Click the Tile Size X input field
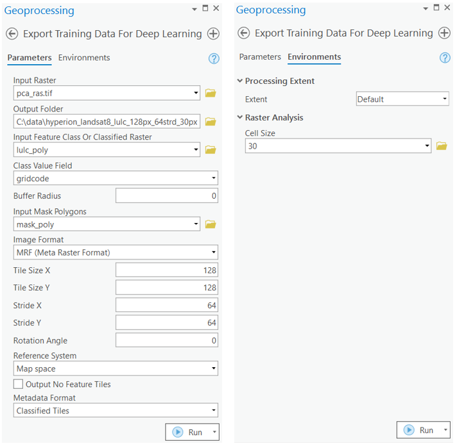Image resolution: width=457 pixels, height=446 pixels. 167,270
